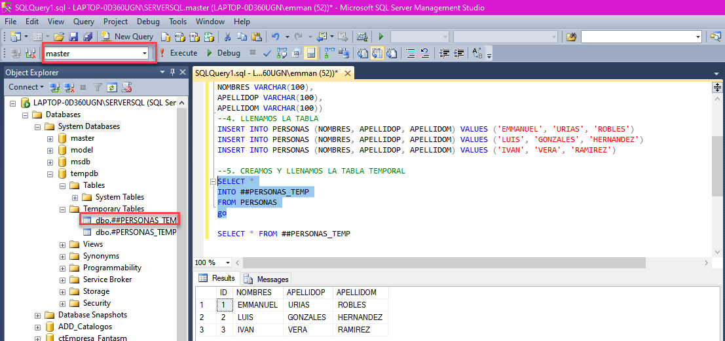
Task: Open the Project menu
Action: tap(115, 21)
